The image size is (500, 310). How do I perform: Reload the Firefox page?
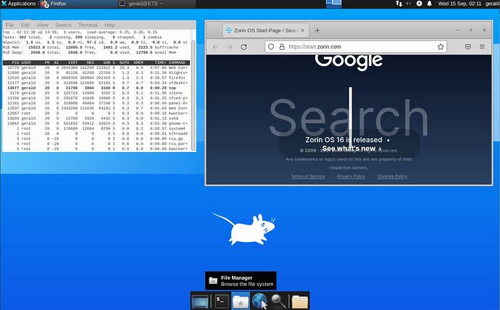[243, 47]
